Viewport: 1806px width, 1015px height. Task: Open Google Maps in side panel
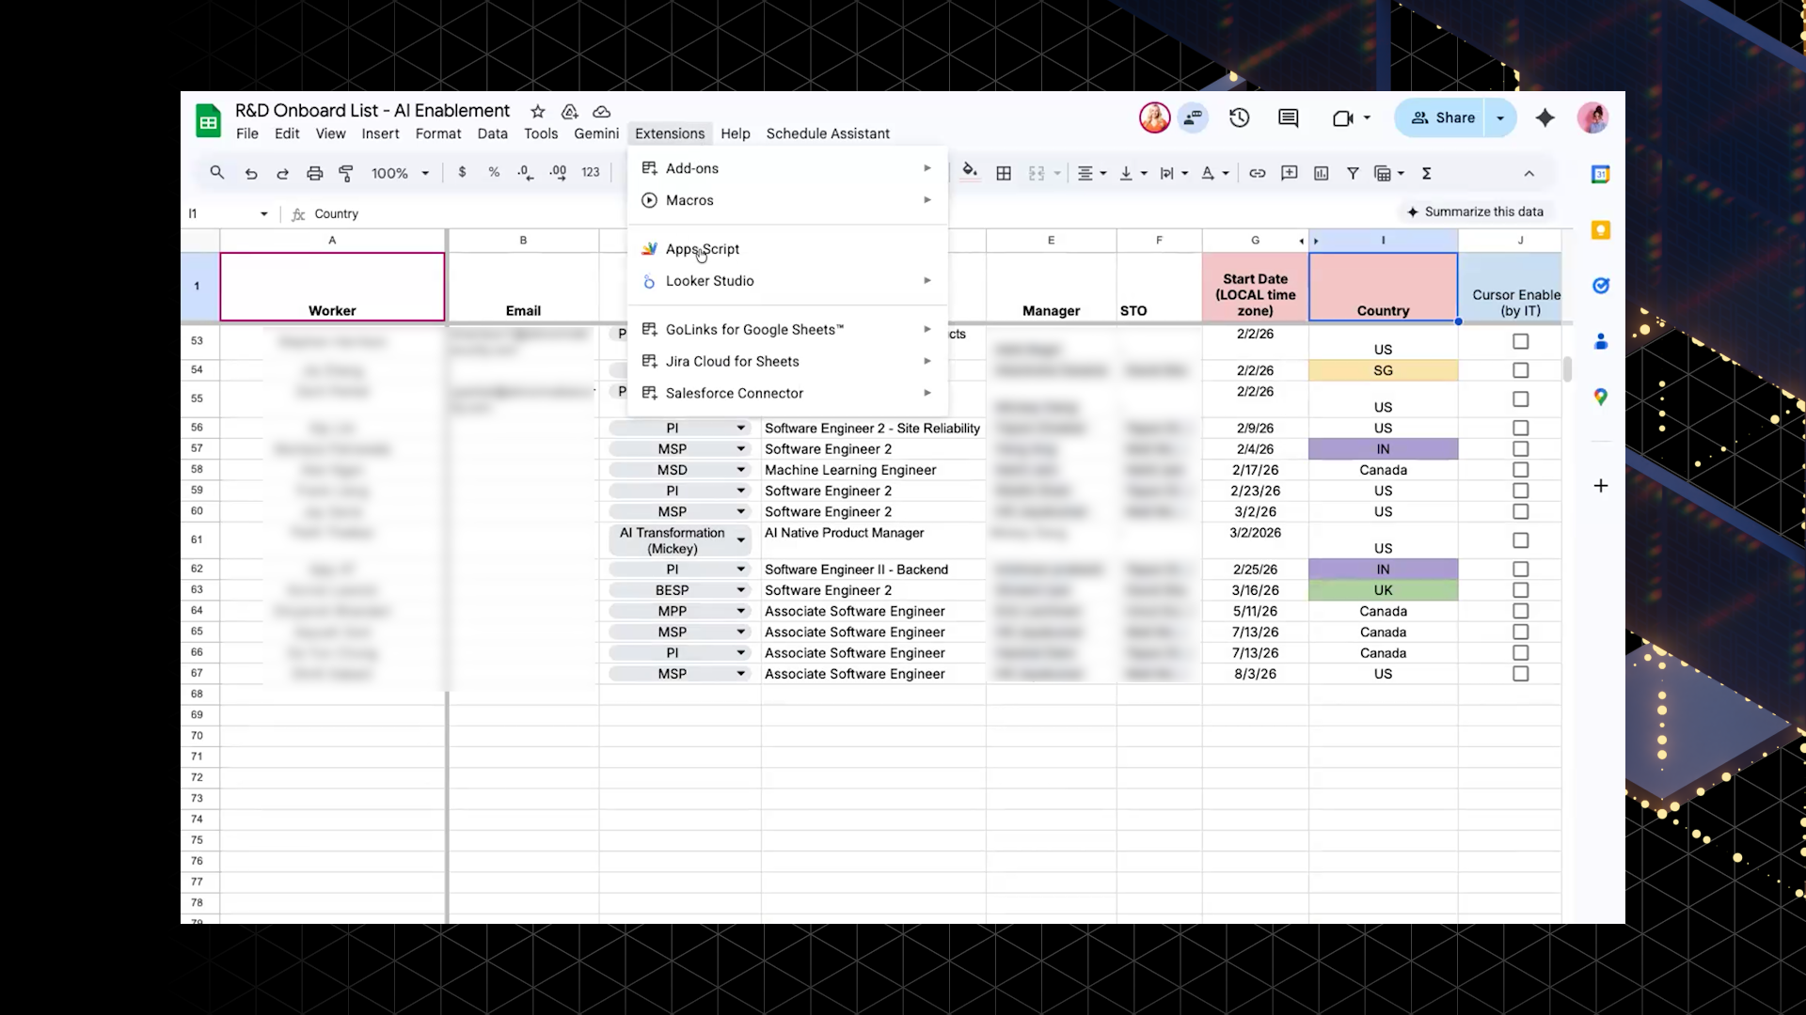[x=1601, y=397]
